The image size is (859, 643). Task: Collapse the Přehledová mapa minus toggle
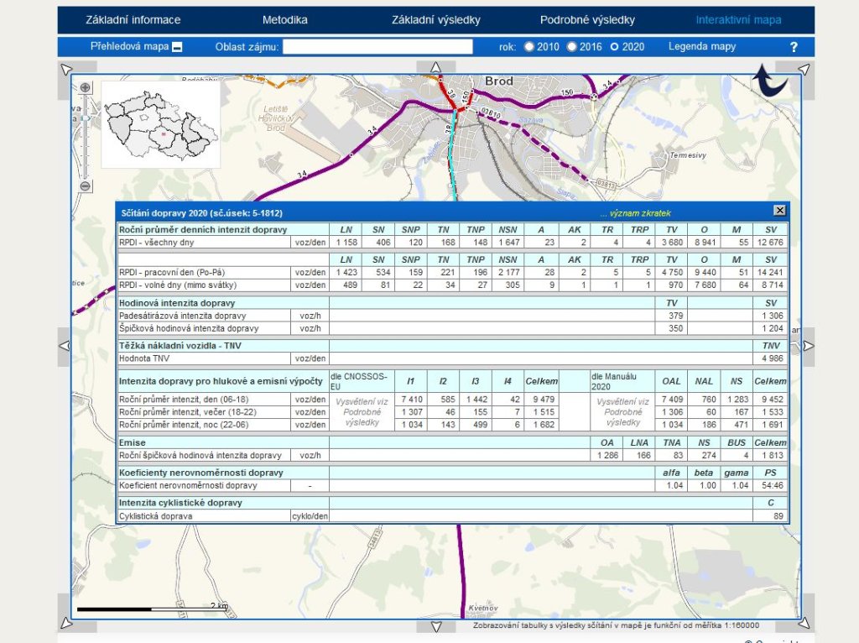pos(177,47)
